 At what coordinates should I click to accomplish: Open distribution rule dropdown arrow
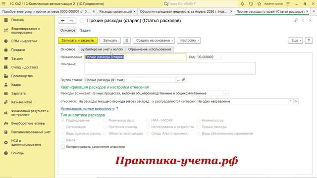pos(291,101)
